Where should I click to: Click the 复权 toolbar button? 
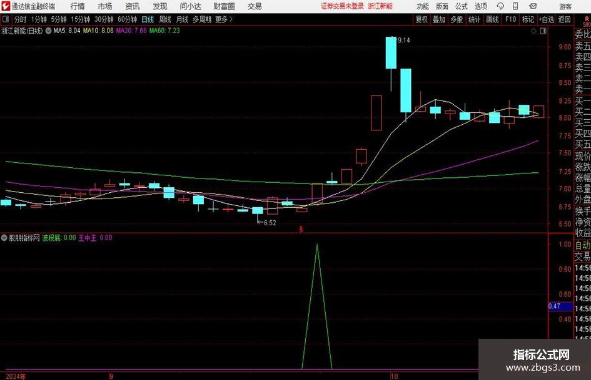(x=422, y=19)
